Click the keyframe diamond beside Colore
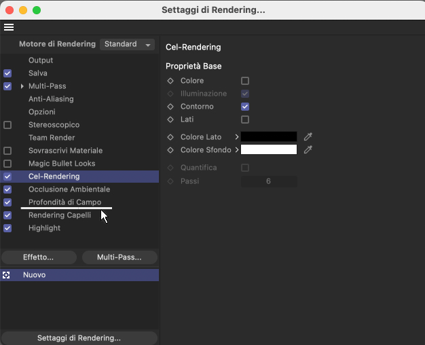 (170, 81)
